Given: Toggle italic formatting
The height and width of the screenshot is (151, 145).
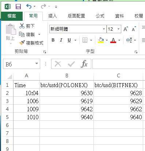Looking at the screenshot, I should tap(61, 40).
